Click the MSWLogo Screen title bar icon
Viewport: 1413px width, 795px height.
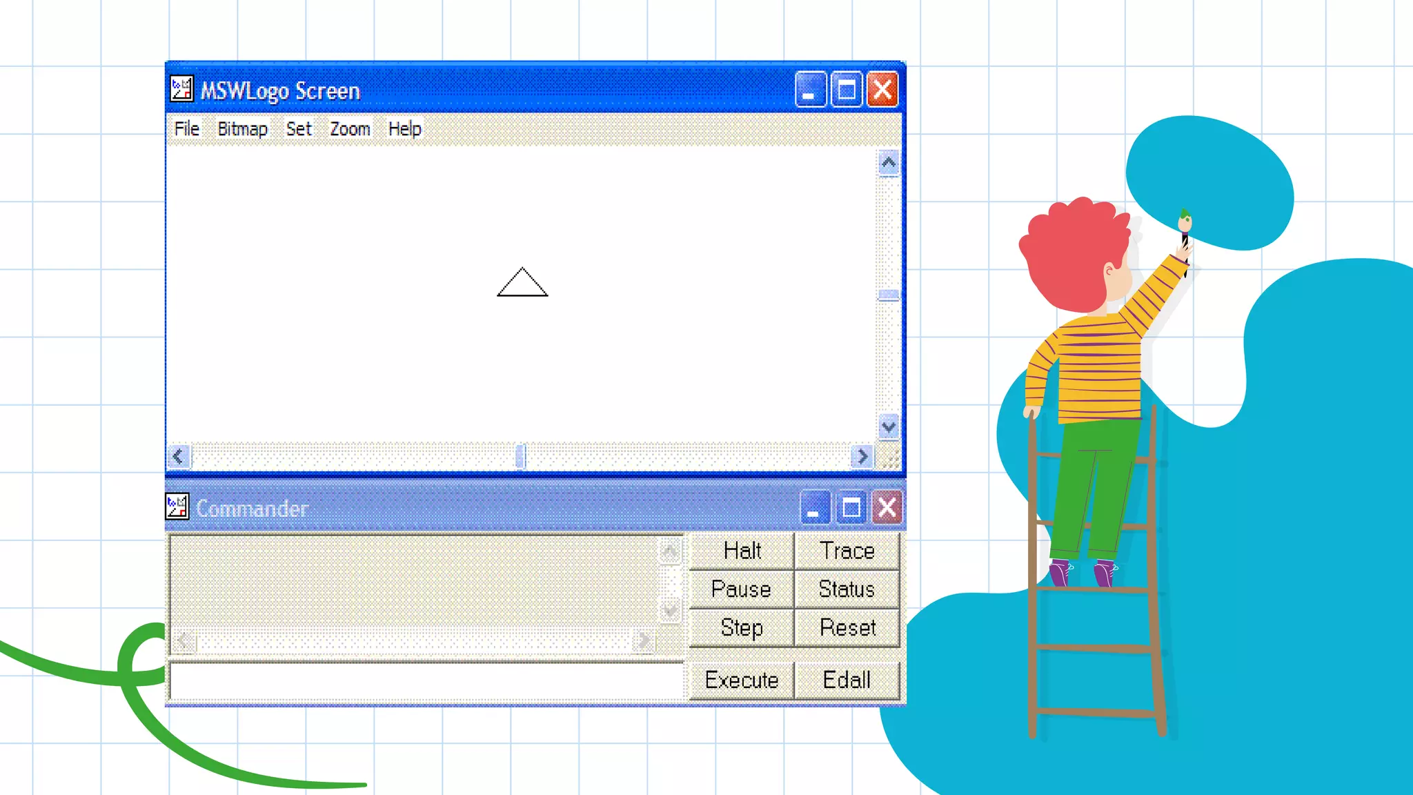pyautogui.click(x=181, y=89)
